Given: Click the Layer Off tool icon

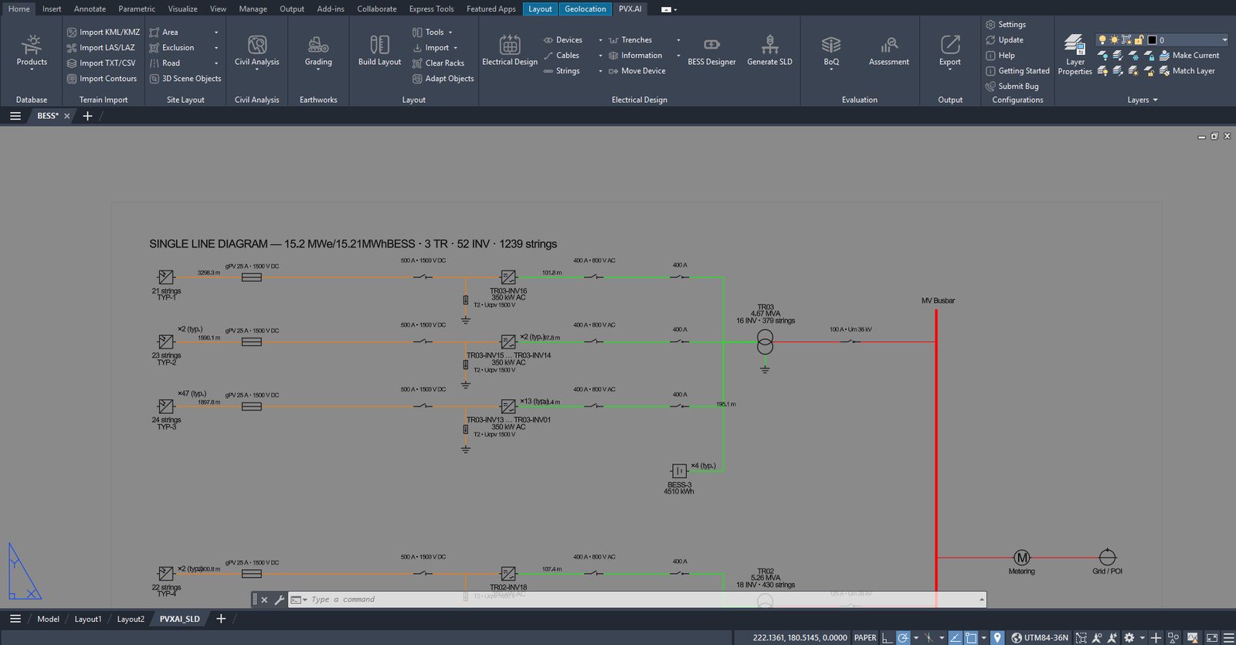Looking at the screenshot, I should tap(1102, 56).
